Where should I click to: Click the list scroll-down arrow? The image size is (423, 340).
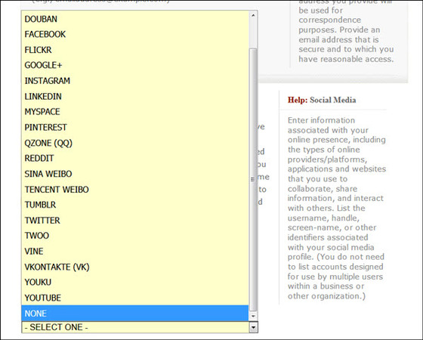tap(253, 316)
